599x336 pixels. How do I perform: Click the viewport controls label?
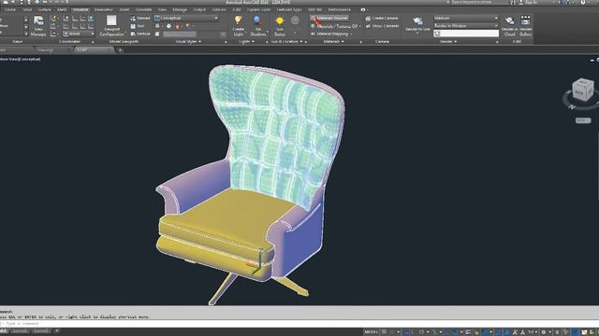pyautogui.click(x=21, y=59)
